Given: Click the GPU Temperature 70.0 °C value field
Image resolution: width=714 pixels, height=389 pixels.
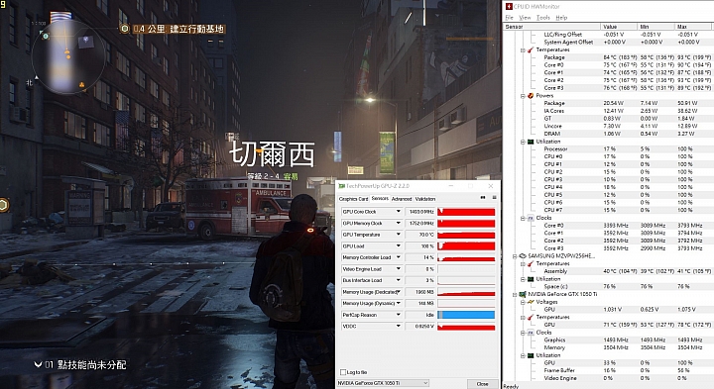Looking at the screenshot, I should 419,235.
